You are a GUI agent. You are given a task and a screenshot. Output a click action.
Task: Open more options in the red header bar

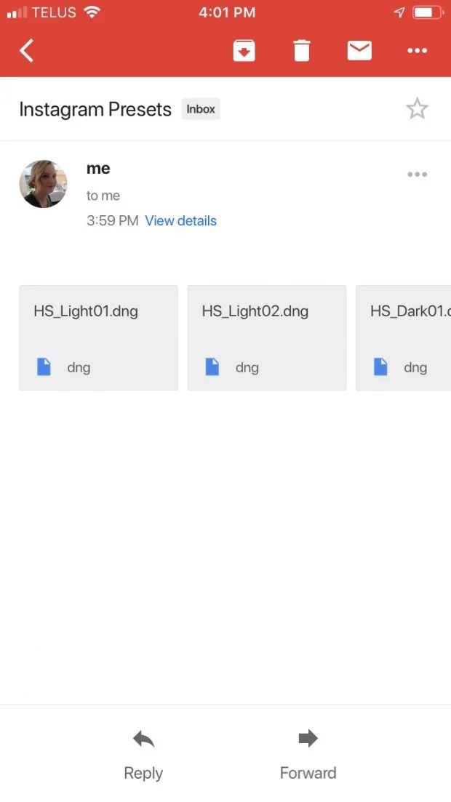tap(417, 51)
